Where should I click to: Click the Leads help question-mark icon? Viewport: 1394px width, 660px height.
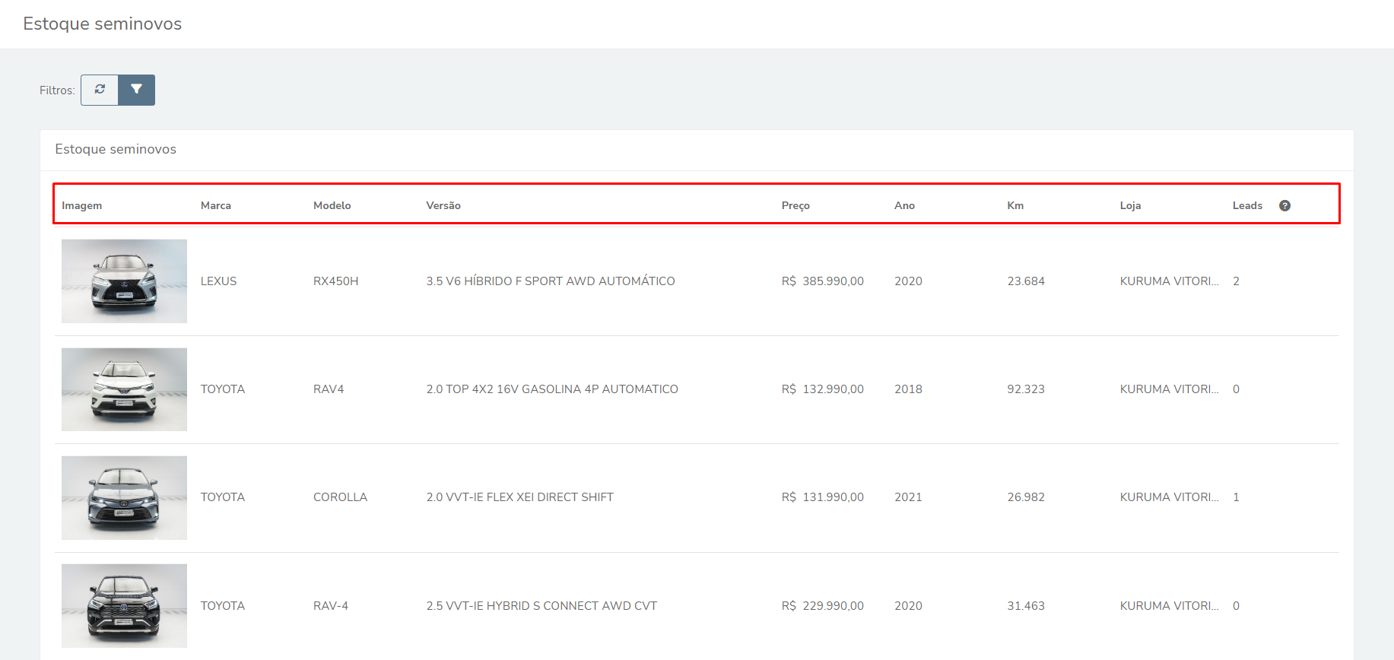[1284, 205]
